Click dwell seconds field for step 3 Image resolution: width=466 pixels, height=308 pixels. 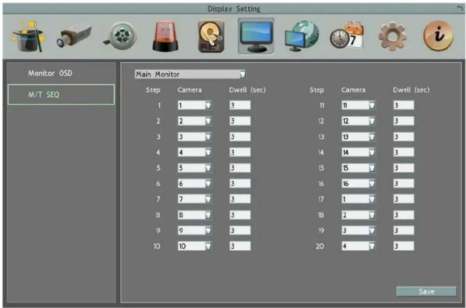tap(240, 136)
